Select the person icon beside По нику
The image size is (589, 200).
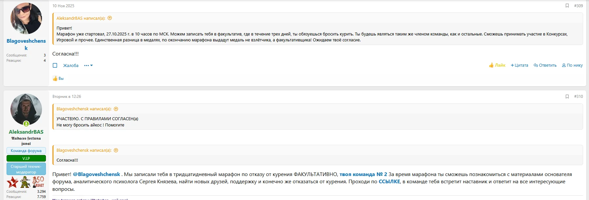point(564,65)
